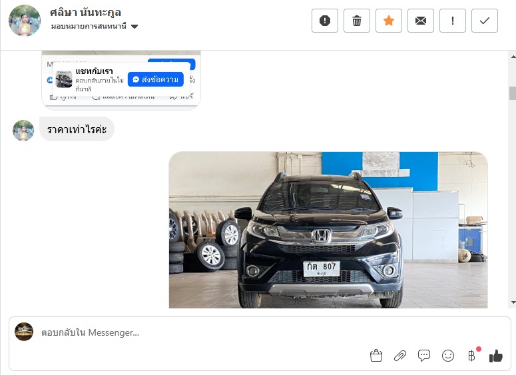Viewport: 516px width, 375px height.
Task: Click contact name ศลิษา นันทะกูล
Action: [x=86, y=13]
